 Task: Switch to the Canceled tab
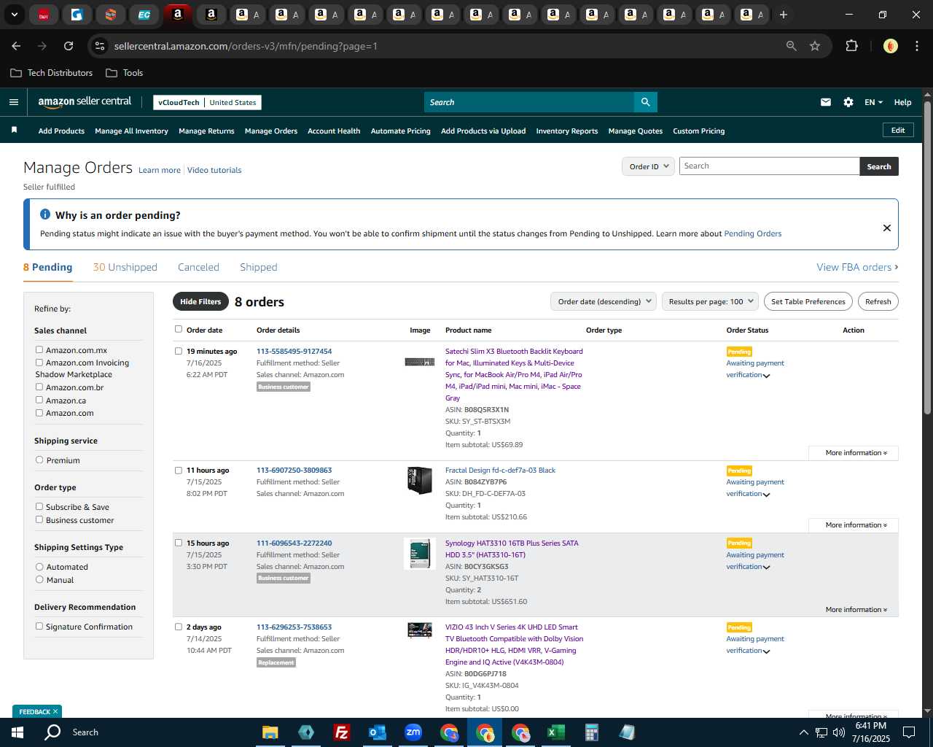(198, 267)
